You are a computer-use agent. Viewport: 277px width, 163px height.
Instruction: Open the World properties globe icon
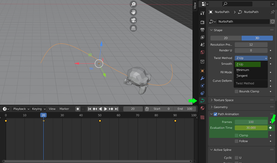(x=202, y=52)
